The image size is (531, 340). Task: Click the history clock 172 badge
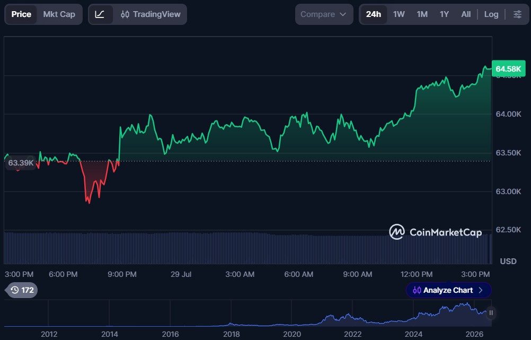point(22,290)
